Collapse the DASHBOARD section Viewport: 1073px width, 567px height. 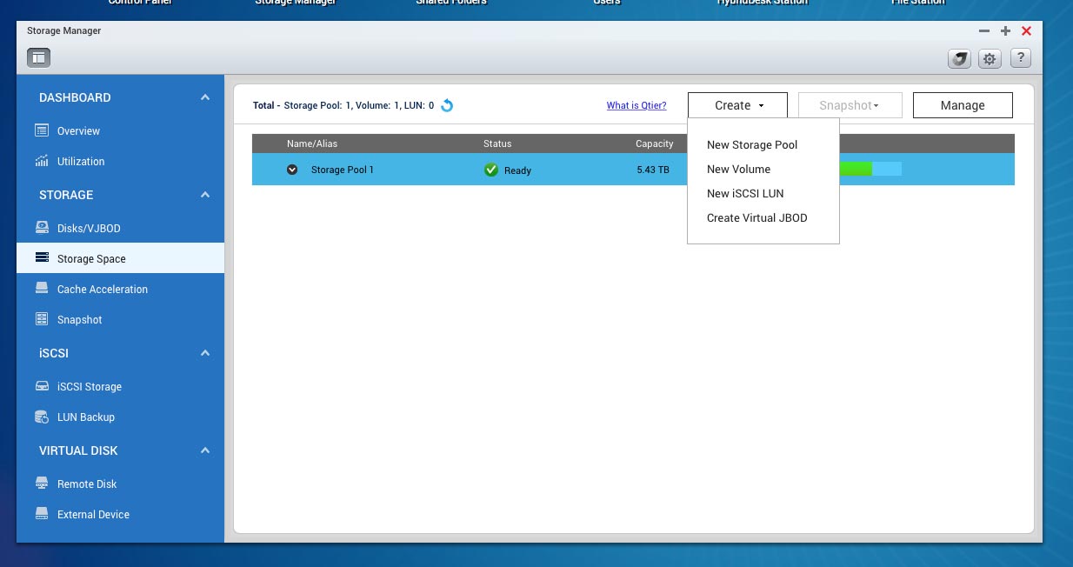pyautogui.click(x=205, y=97)
